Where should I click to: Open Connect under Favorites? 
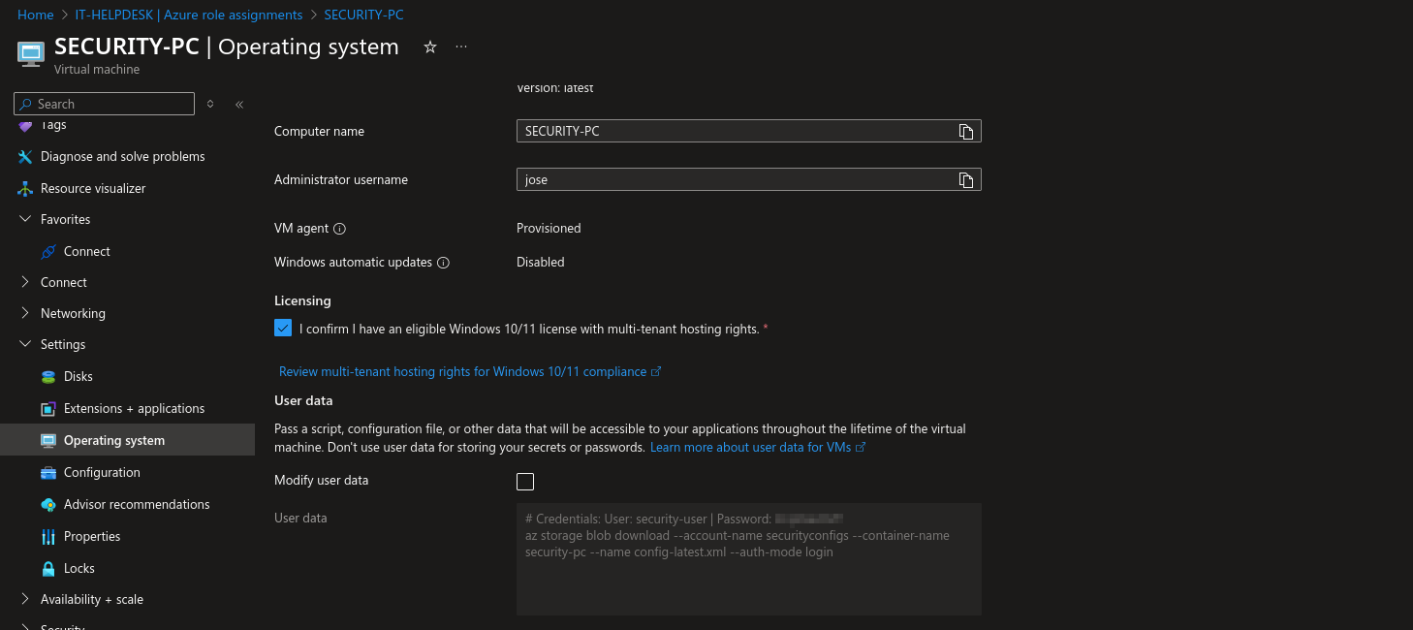[x=87, y=251]
